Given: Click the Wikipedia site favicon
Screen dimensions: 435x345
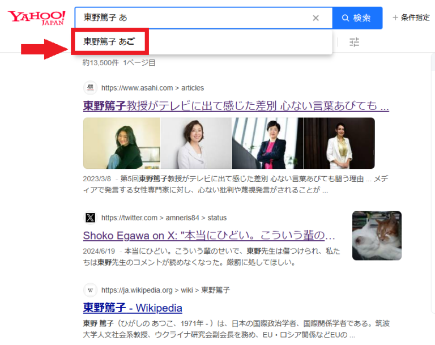Looking at the screenshot, I should coord(90,290).
